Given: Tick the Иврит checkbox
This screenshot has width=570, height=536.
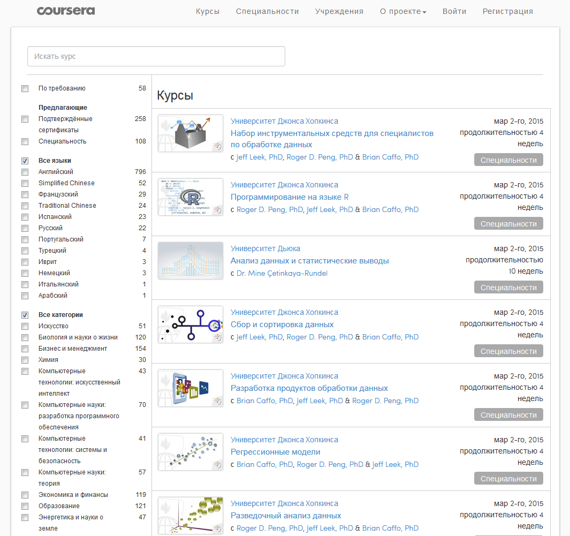Looking at the screenshot, I should 25,262.
